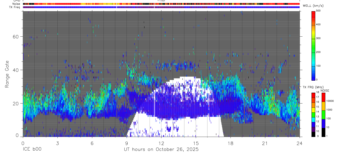Click the TX frequency color strip above the plot
The image size is (337, 155).
coord(161,7)
